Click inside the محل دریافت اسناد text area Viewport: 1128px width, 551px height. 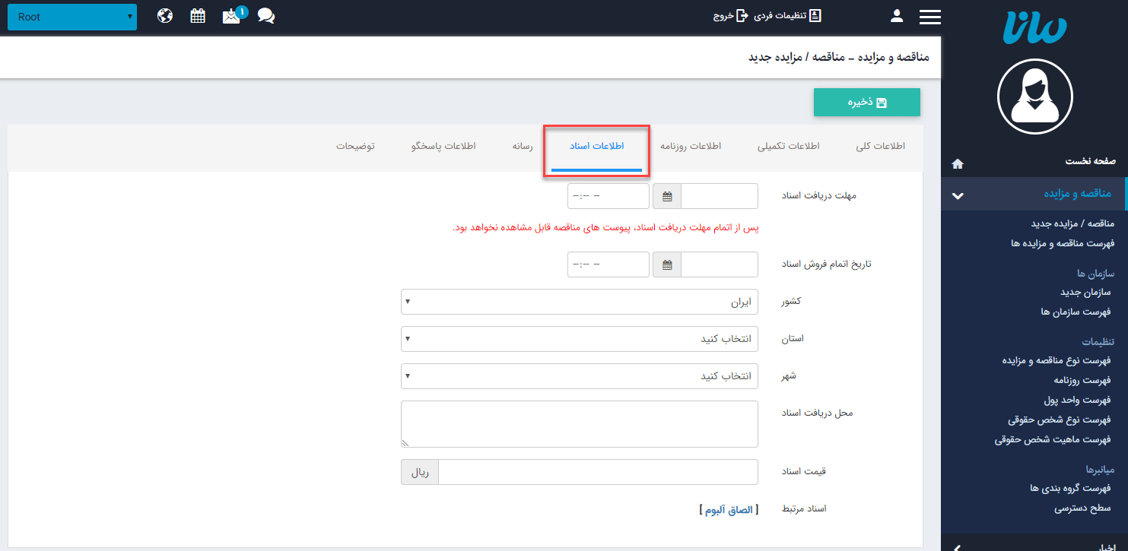coord(580,423)
